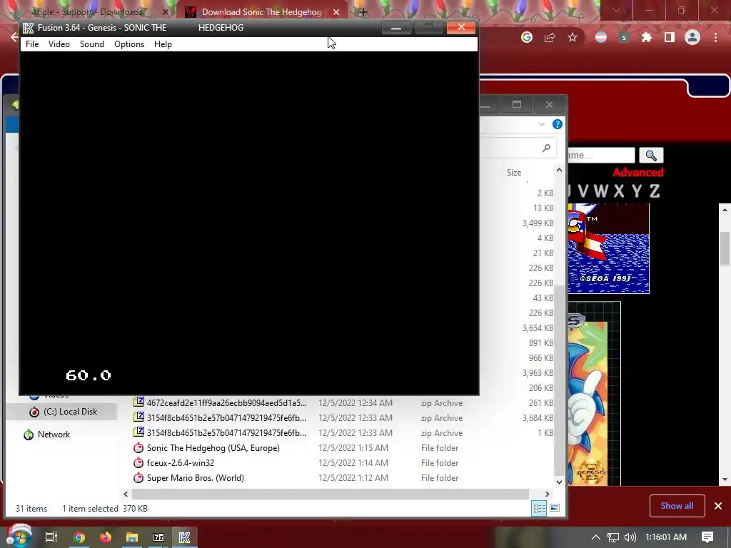The width and height of the screenshot is (731, 548).
Task: Open the Chrome three-dot menu
Action: point(715,38)
